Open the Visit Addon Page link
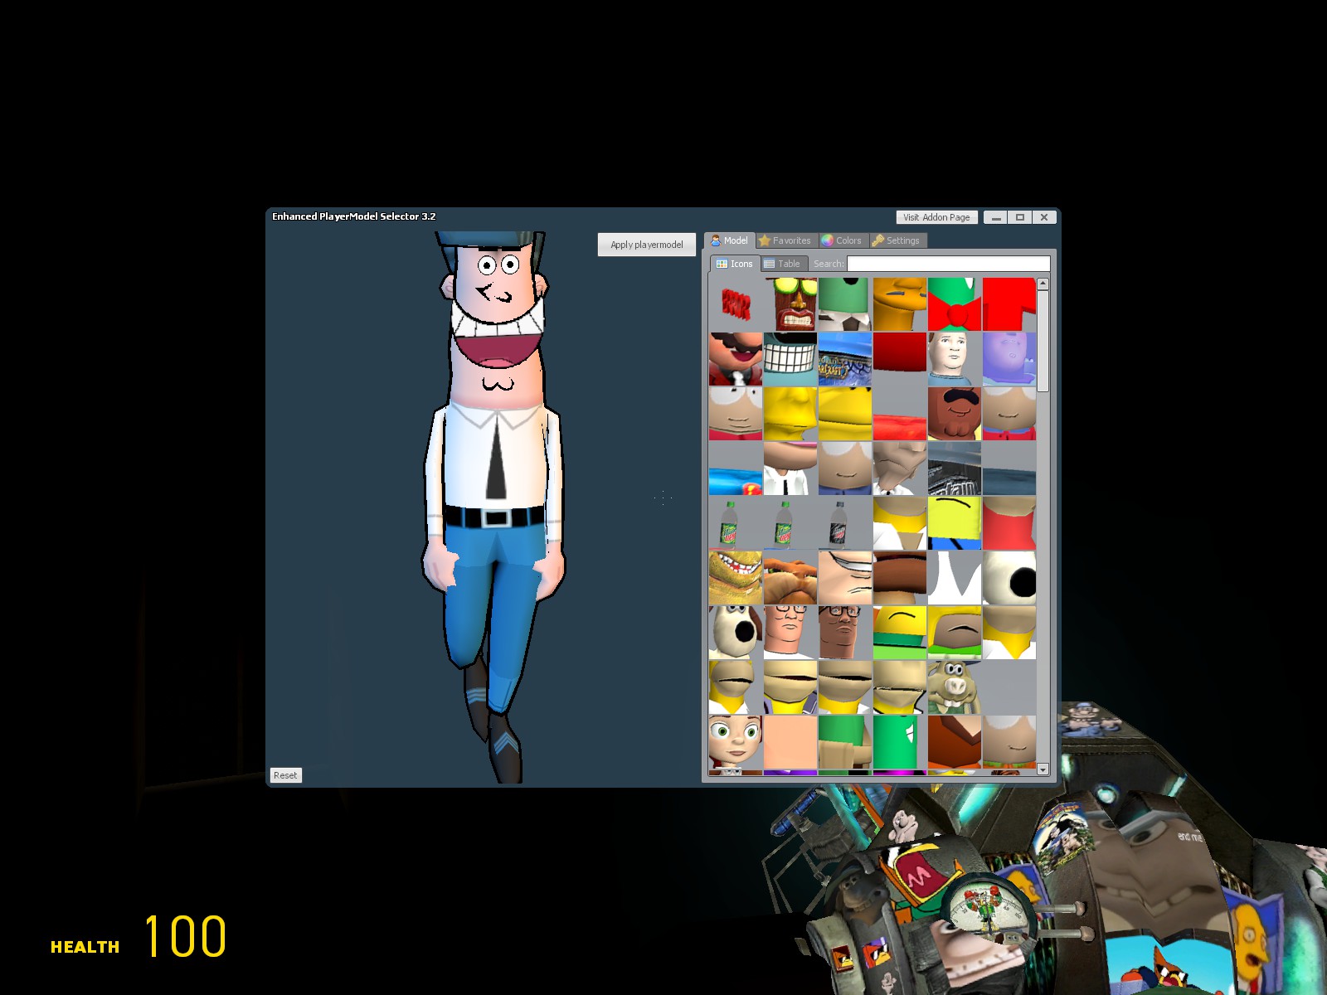This screenshot has height=995, width=1327. point(936,217)
